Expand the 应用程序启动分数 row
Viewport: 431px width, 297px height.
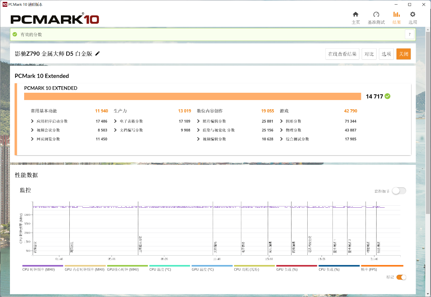coord(33,121)
